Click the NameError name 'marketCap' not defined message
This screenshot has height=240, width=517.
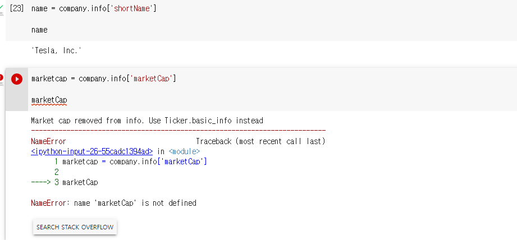coord(114,203)
